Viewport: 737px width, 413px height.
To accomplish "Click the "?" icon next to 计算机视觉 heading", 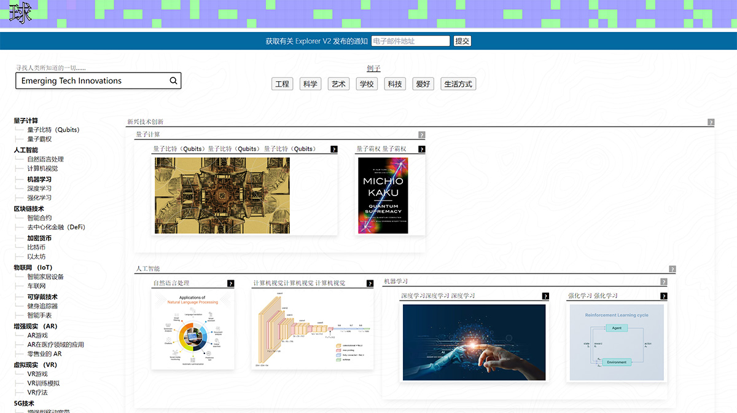I will point(370,283).
